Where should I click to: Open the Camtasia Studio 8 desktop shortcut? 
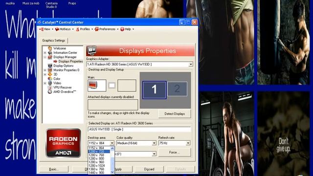(51, 5)
